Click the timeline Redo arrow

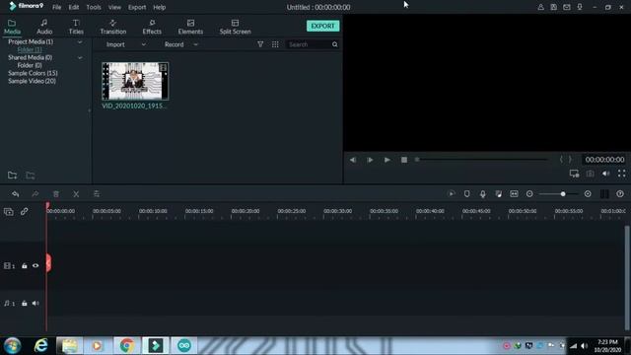tap(35, 194)
